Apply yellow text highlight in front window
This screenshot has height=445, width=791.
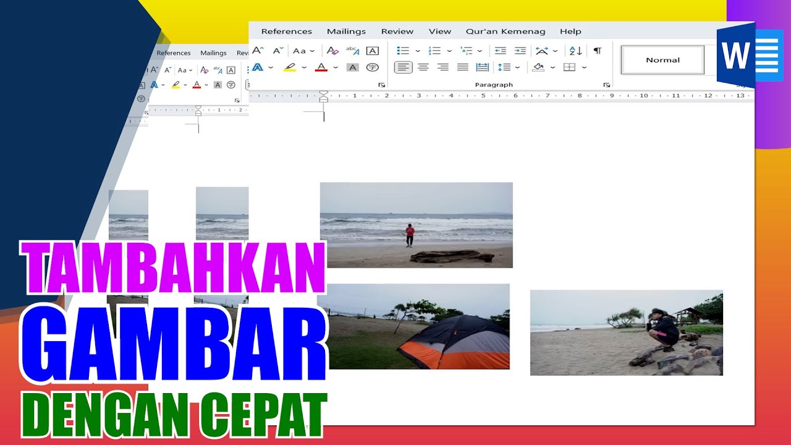(289, 67)
